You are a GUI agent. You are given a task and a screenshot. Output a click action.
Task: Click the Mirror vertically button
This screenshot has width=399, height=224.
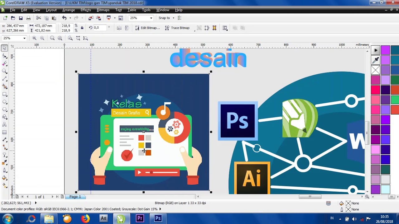tap(127, 28)
